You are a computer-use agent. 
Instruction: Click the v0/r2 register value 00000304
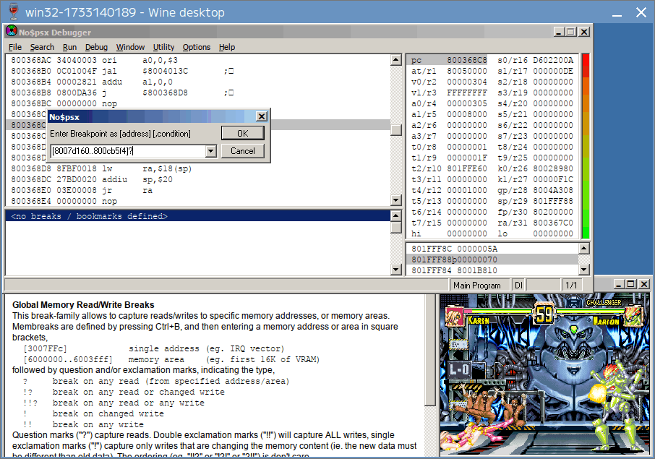(467, 82)
